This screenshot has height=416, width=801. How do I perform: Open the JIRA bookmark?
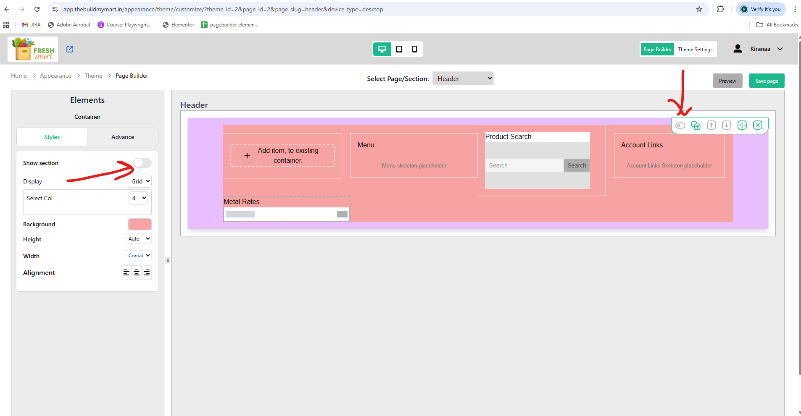pyautogui.click(x=31, y=25)
